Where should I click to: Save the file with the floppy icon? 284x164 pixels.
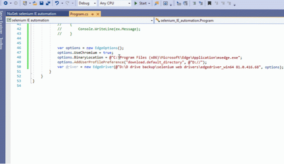[42, 4]
